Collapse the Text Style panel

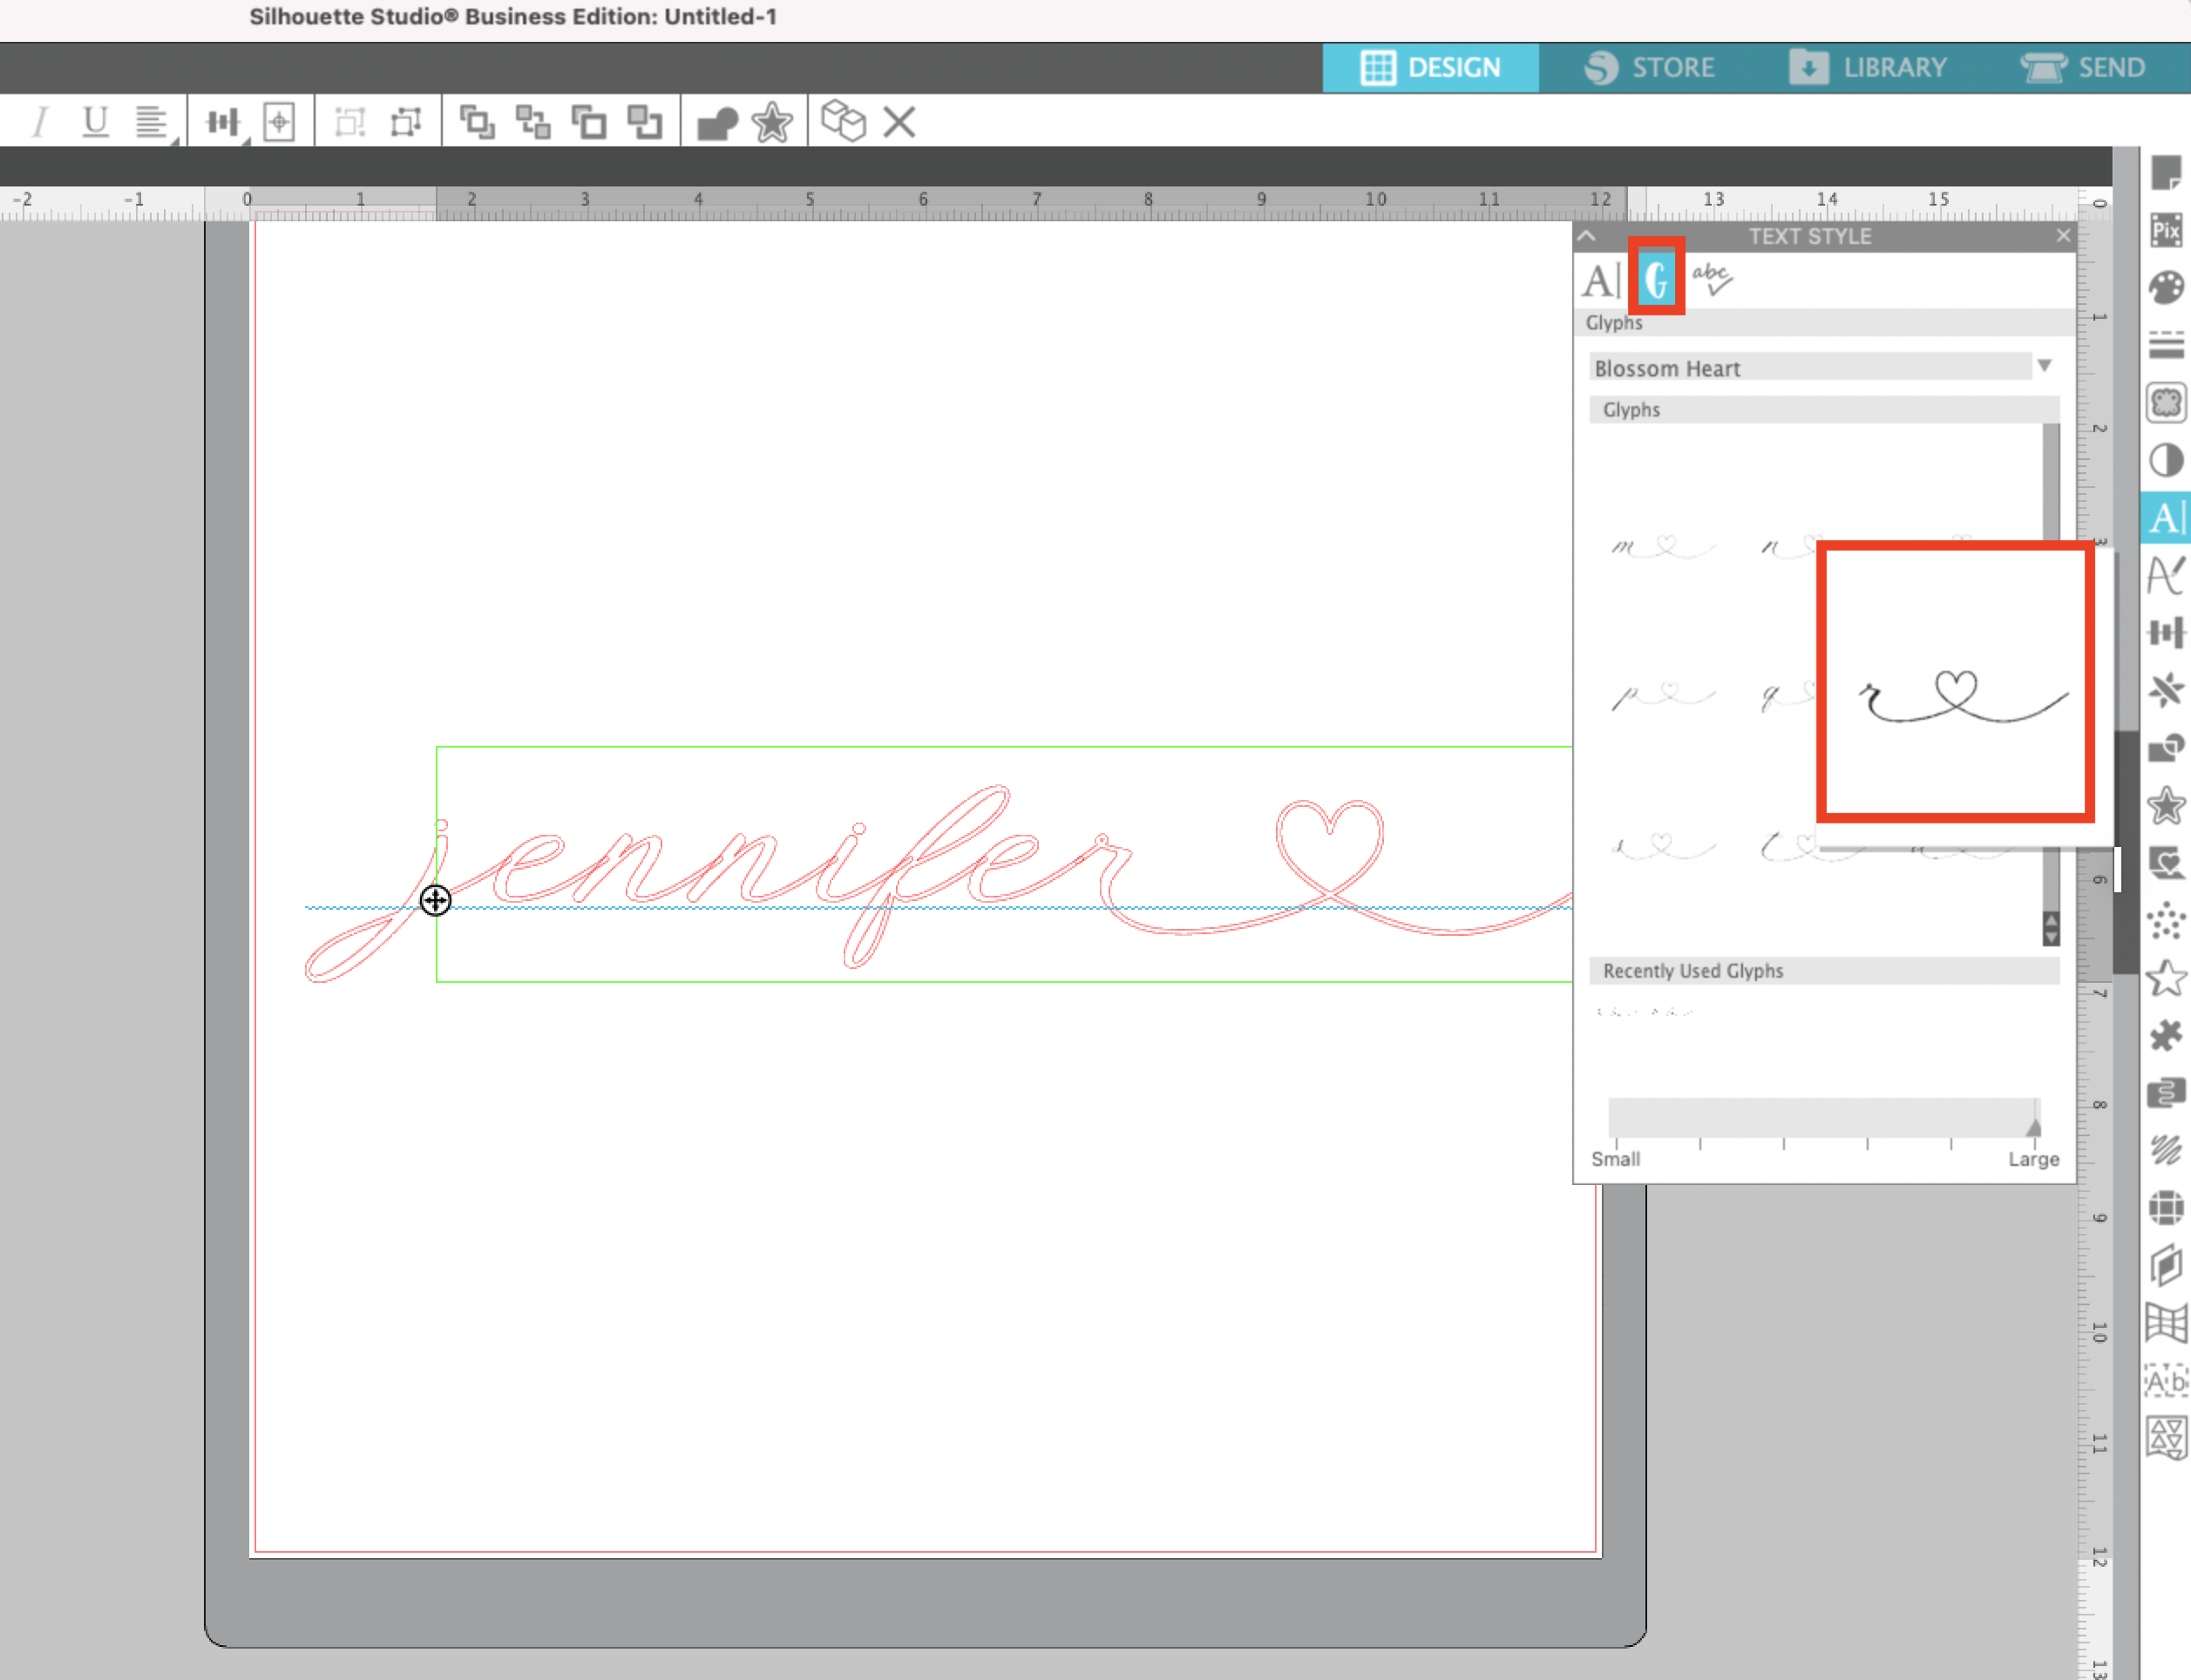point(1588,236)
